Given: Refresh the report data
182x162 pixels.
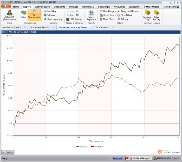Looking at the screenshot, I should tap(122, 19).
